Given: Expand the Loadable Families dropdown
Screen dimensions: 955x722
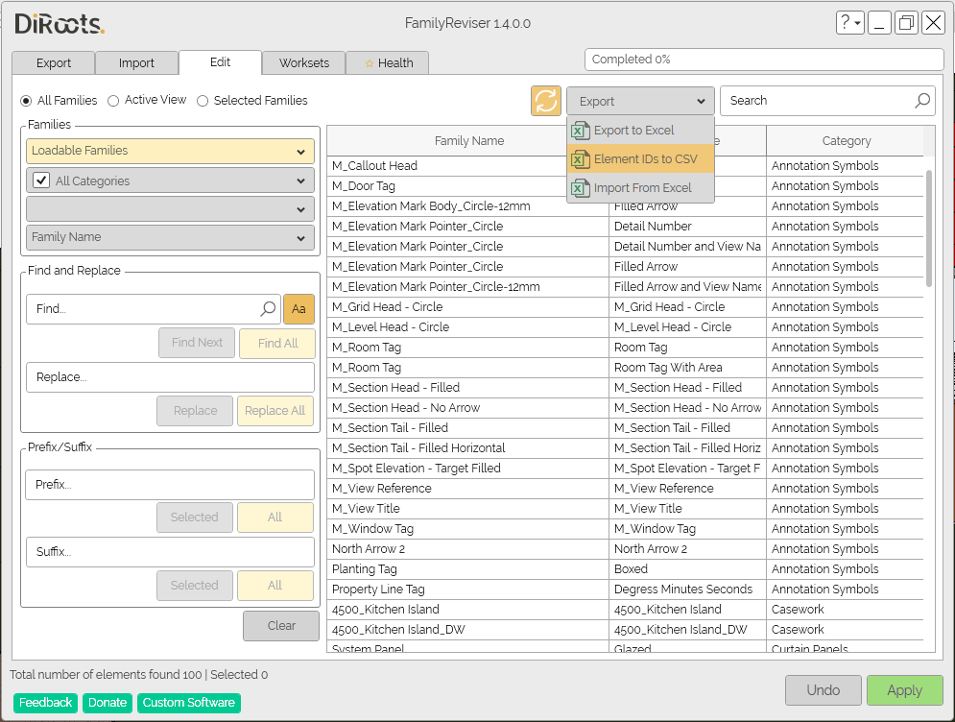Looking at the screenshot, I should 170,151.
